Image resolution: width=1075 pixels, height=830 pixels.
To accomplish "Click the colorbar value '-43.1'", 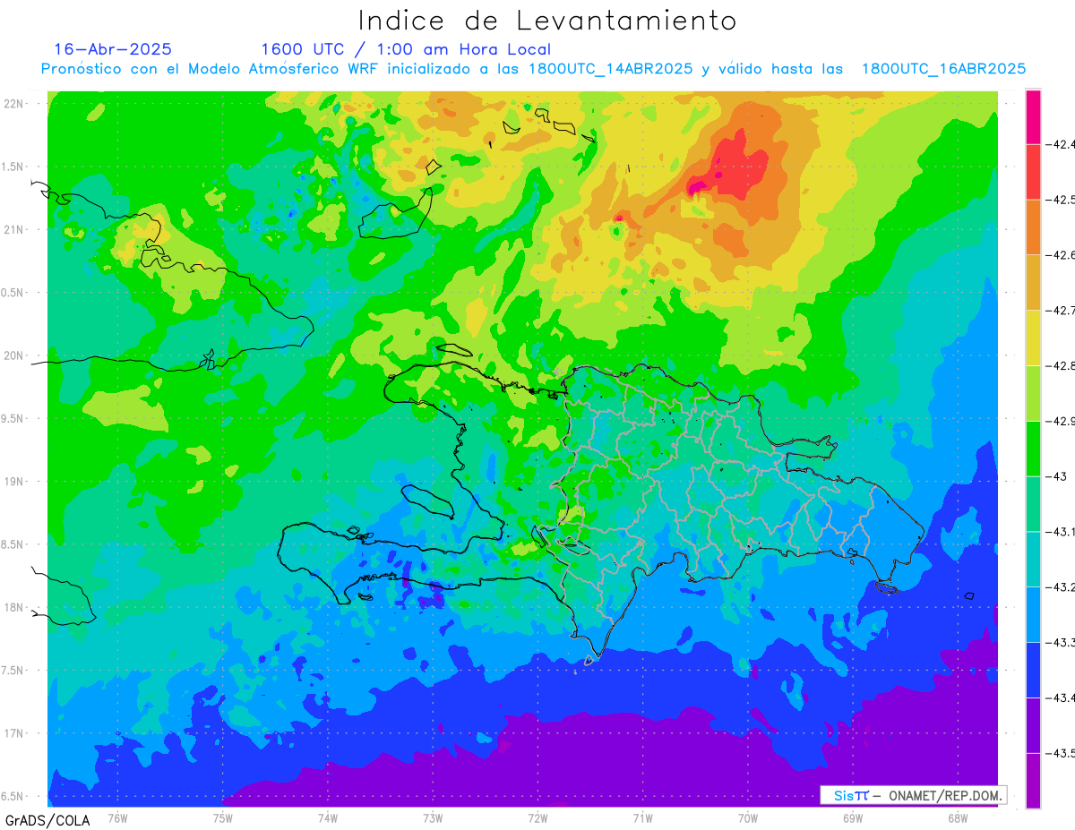I will pyautogui.click(x=1061, y=533).
